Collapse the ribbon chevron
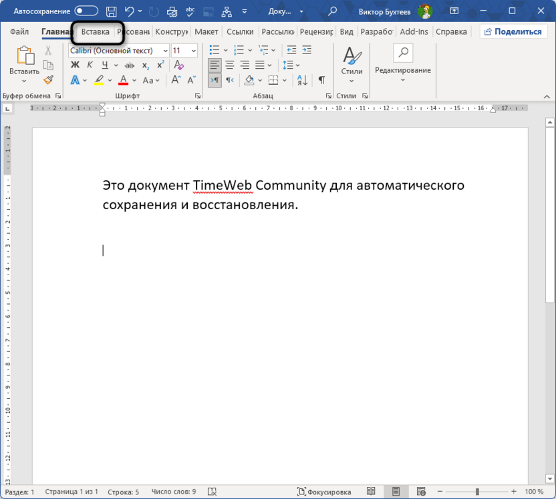 (x=547, y=96)
